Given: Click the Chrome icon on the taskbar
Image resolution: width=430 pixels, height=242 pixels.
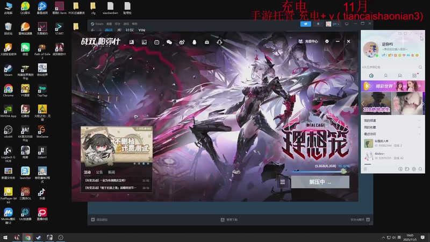Looking at the screenshot, I should tap(28, 238).
